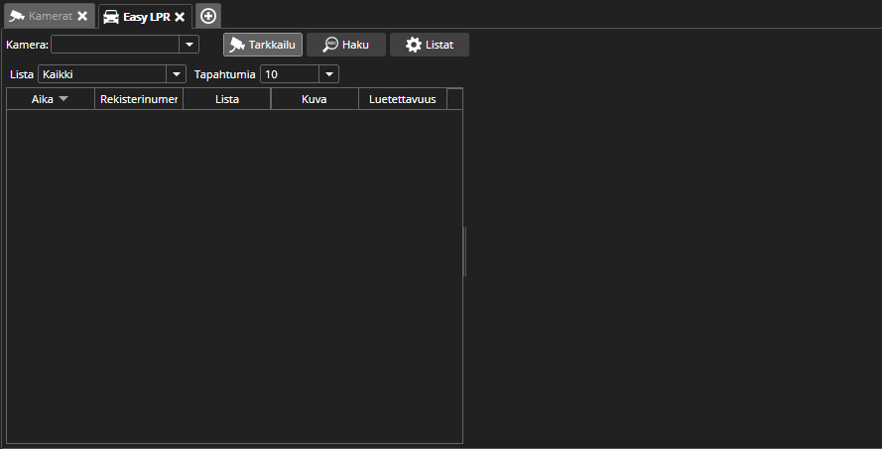Open the Haku search view

[346, 45]
